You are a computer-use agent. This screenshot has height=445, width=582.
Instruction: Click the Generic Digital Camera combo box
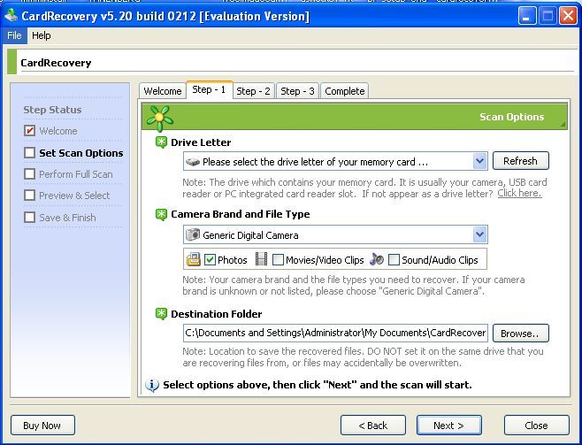point(335,234)
